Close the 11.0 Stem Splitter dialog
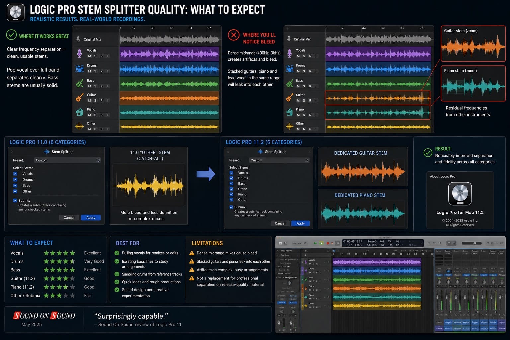510x340 pixels. (12, 152)
